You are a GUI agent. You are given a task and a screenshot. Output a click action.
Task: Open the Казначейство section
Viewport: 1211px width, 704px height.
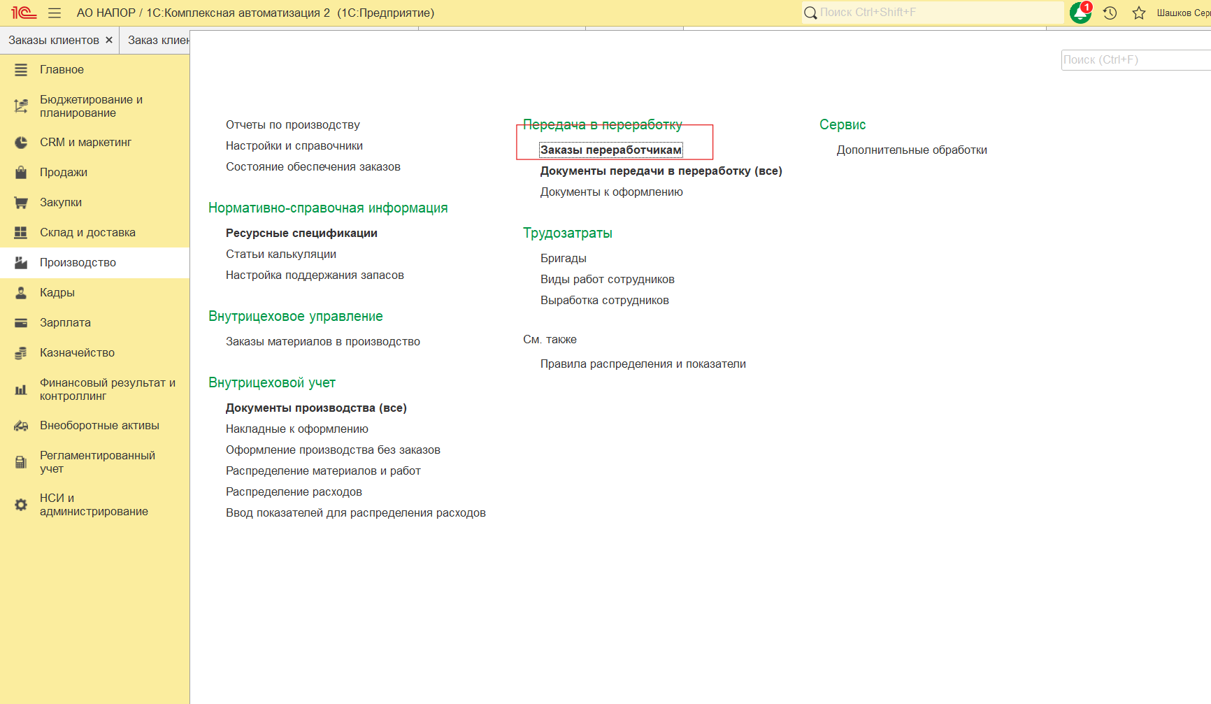click(x=77, y=352)
